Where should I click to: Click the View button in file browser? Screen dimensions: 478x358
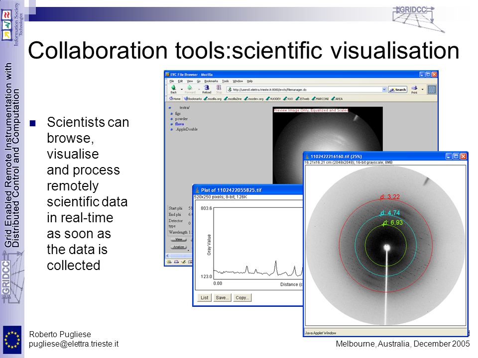point(179,239)
